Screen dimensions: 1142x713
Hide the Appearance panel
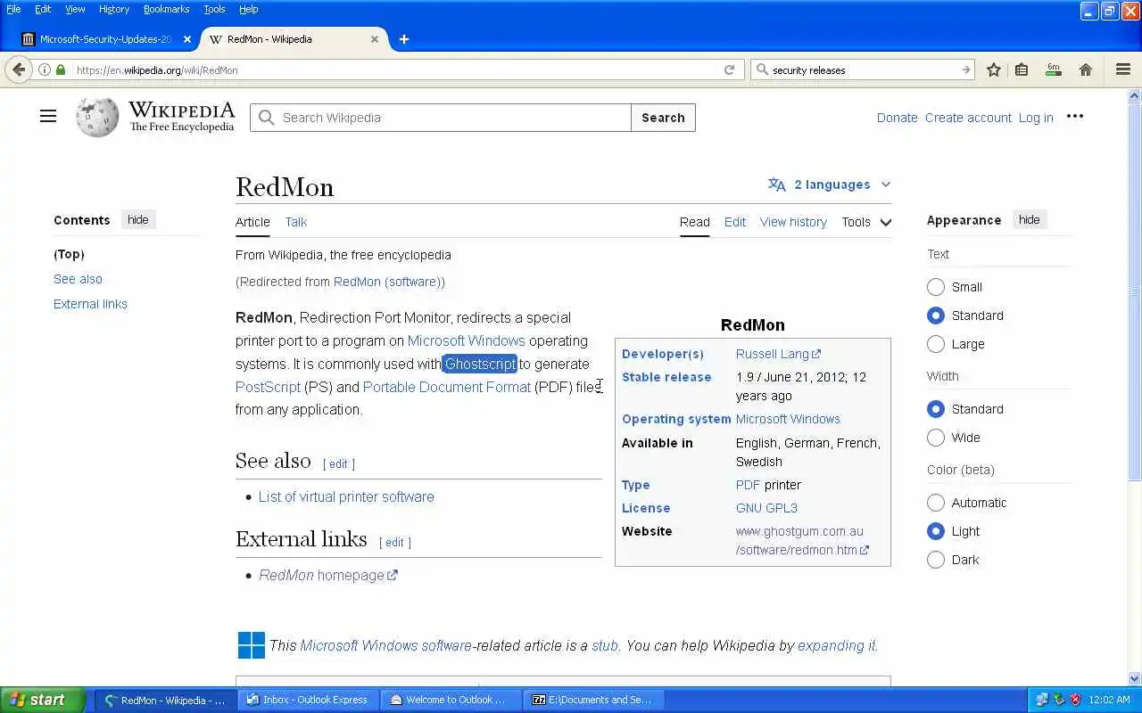point(1029,219)
